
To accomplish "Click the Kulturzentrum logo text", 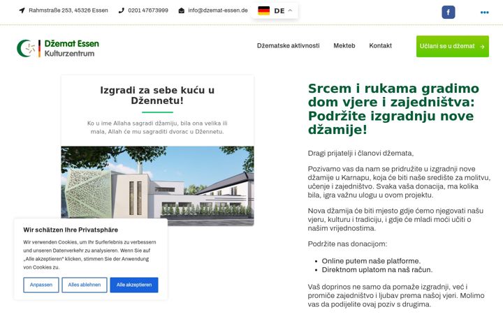I will coord(69,54).
